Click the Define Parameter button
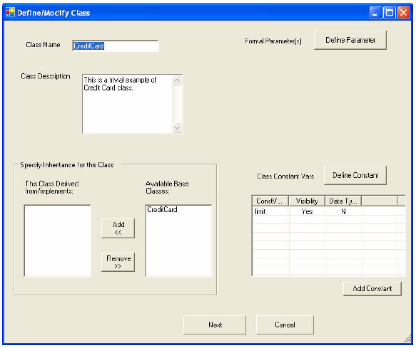 pyautogui.click(x=350, y=41)
